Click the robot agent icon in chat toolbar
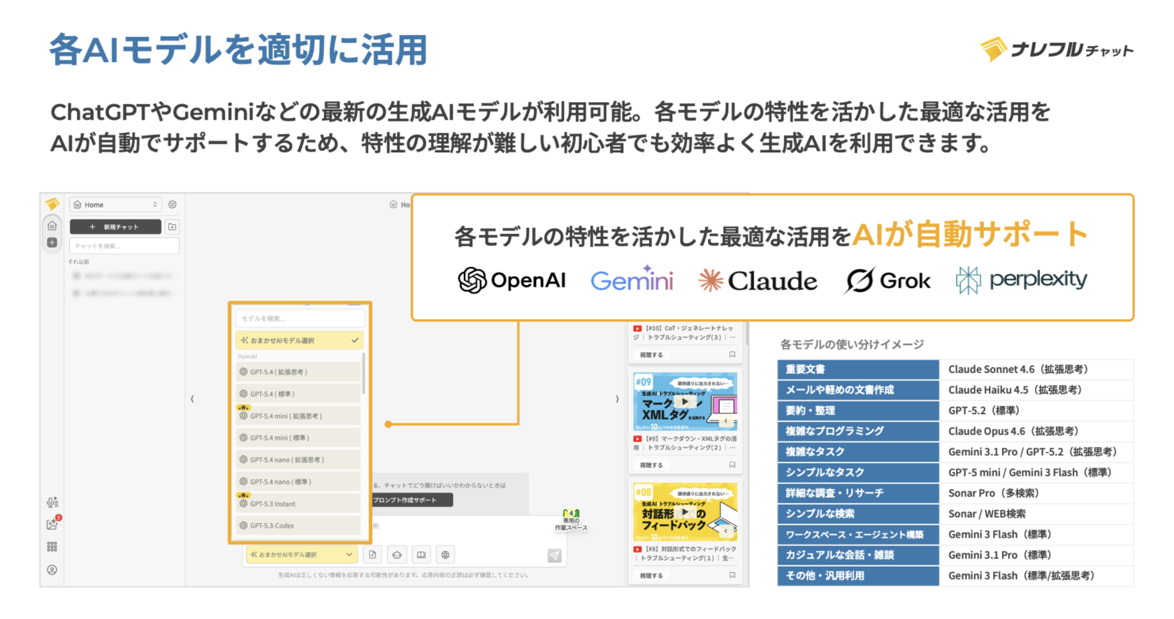 (397, 555)
